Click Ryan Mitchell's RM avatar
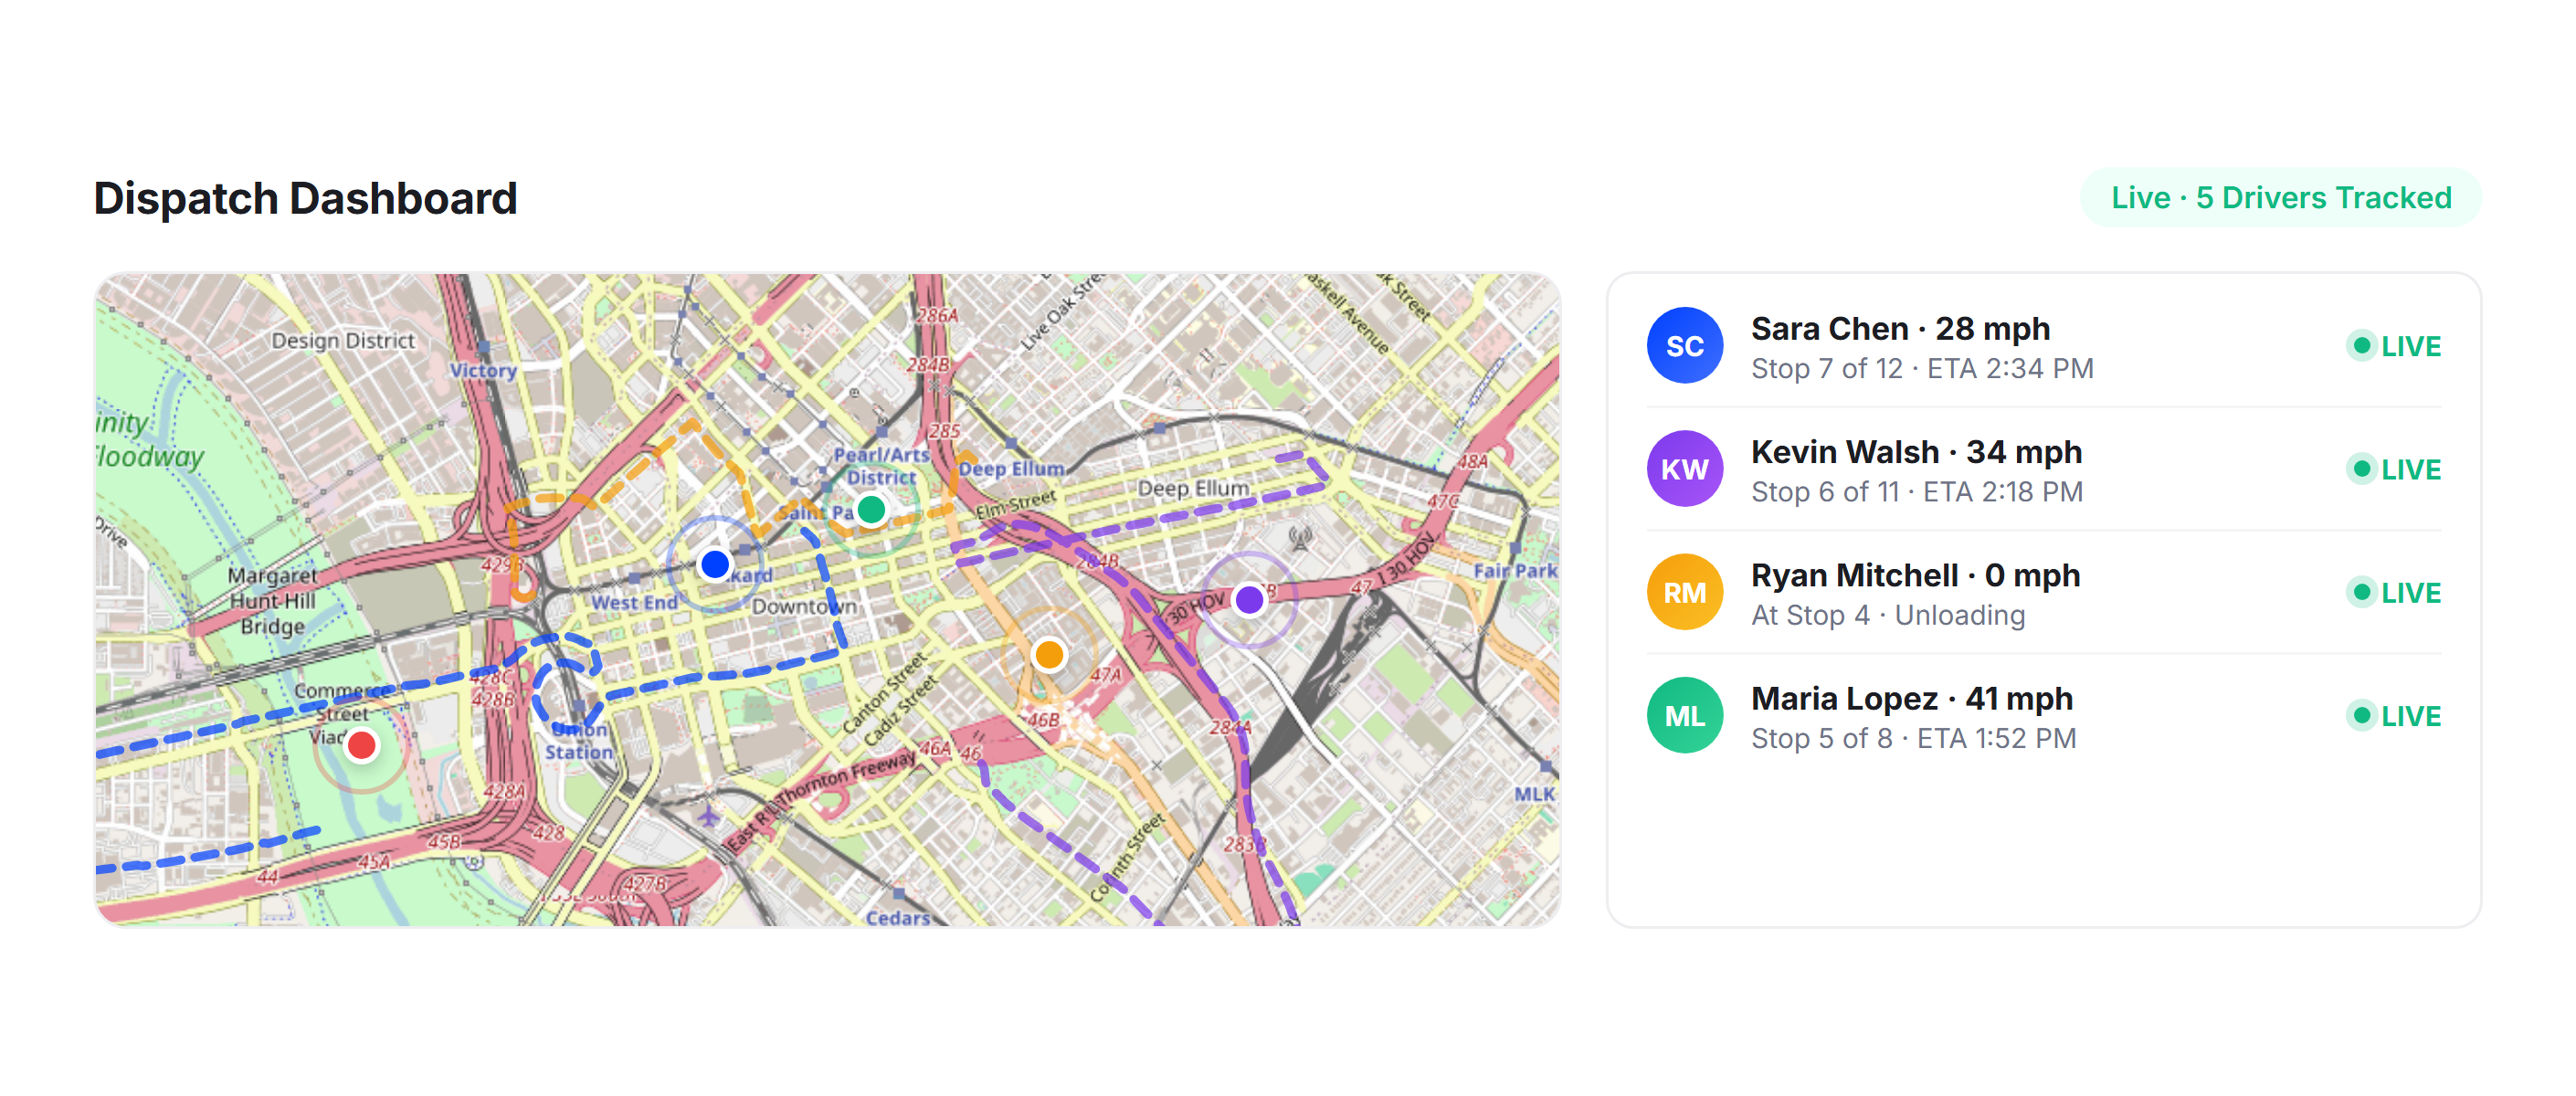This screenshot has width=2576, height=1096. pos(1685,592)
